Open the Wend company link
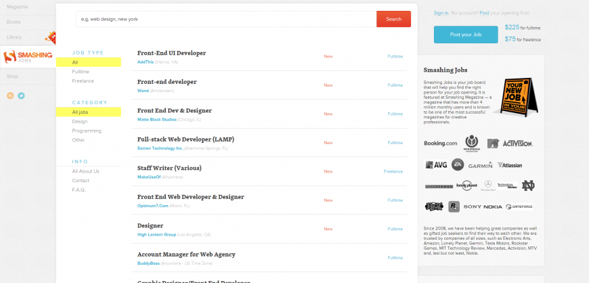This screenshot has height=283, width=589. pos(143,91)
